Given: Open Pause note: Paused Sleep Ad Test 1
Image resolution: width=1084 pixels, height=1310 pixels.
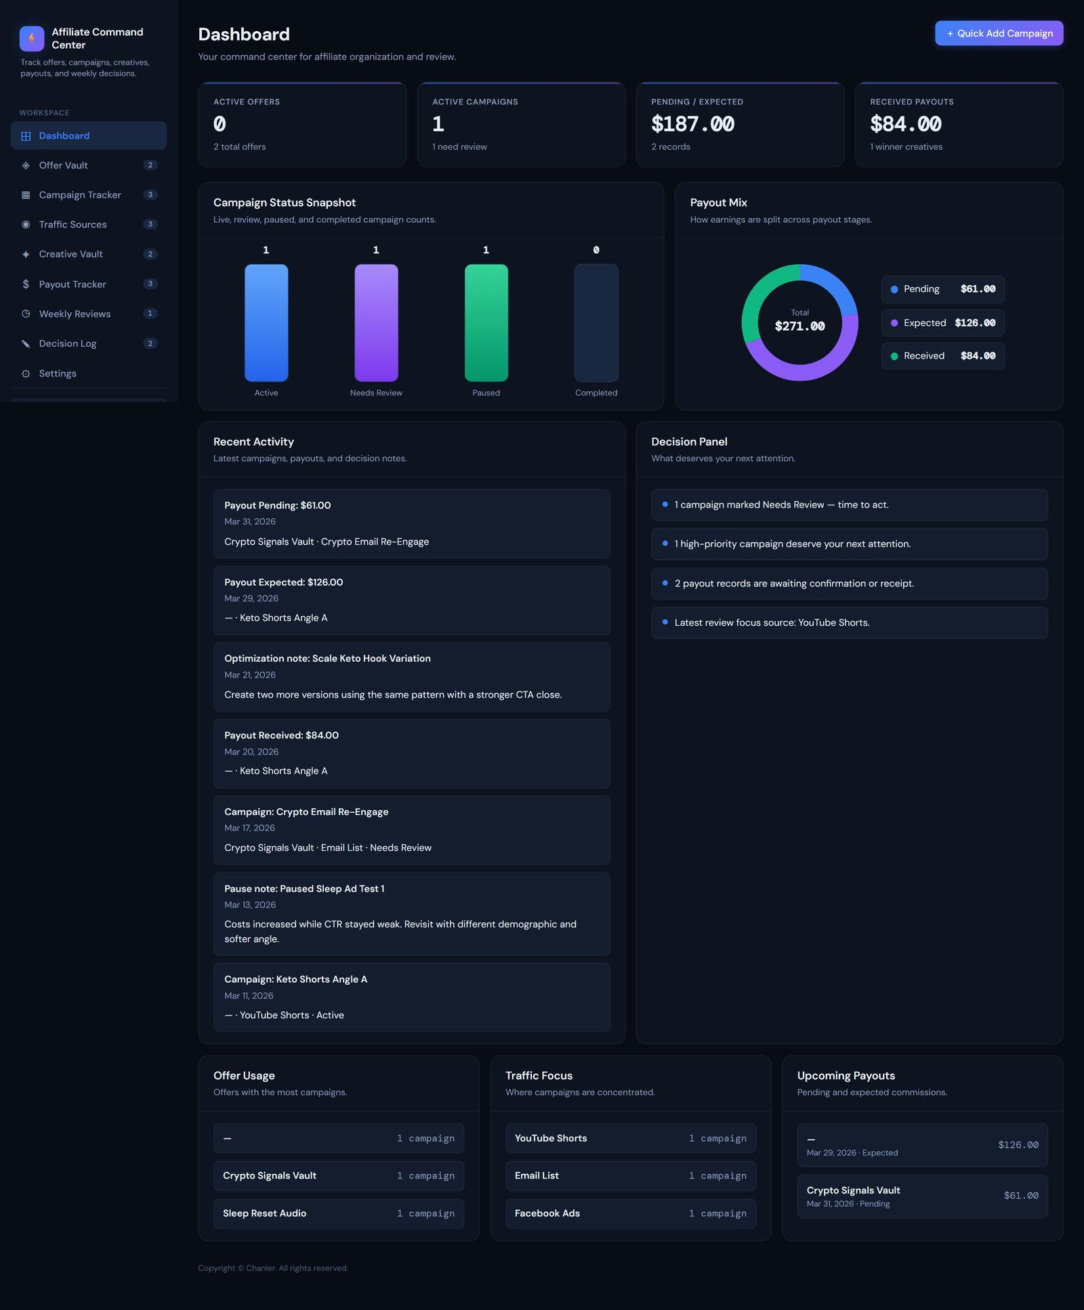Looking at the screenshot, I should pos(412,914).
